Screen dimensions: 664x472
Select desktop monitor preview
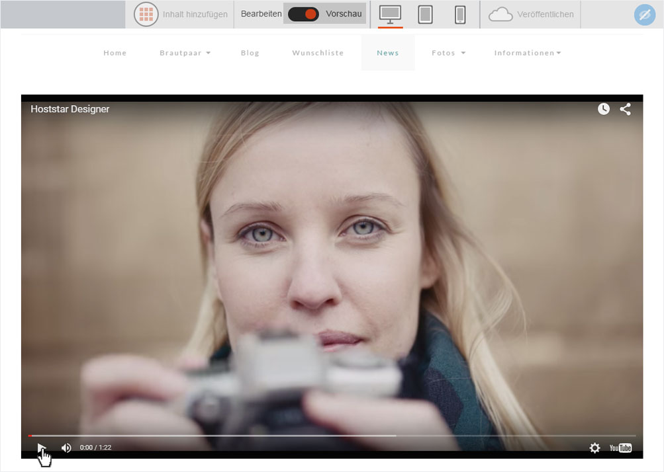point(390,15)
